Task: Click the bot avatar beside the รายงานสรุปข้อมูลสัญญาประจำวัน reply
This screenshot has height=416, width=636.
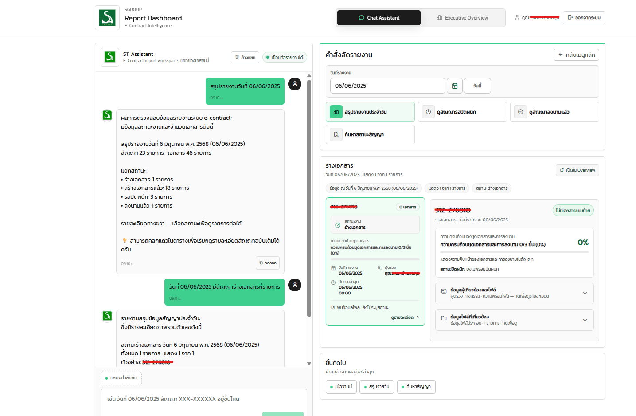Action: [x=107, y=316]
